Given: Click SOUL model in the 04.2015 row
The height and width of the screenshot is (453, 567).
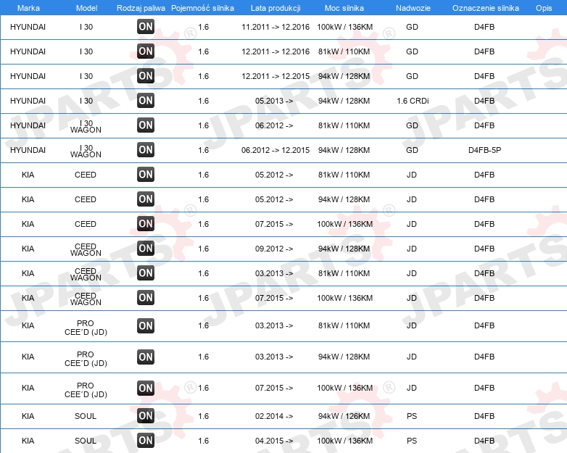Looking at the screenshot, I should click(86, 441).
